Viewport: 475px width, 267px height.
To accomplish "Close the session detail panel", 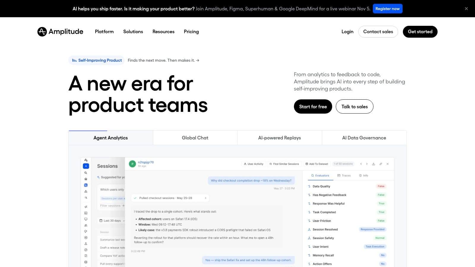I will tap(387, 164).
